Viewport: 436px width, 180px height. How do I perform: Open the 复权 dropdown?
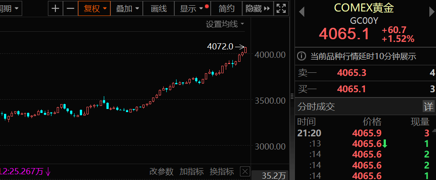pos(95,8)
